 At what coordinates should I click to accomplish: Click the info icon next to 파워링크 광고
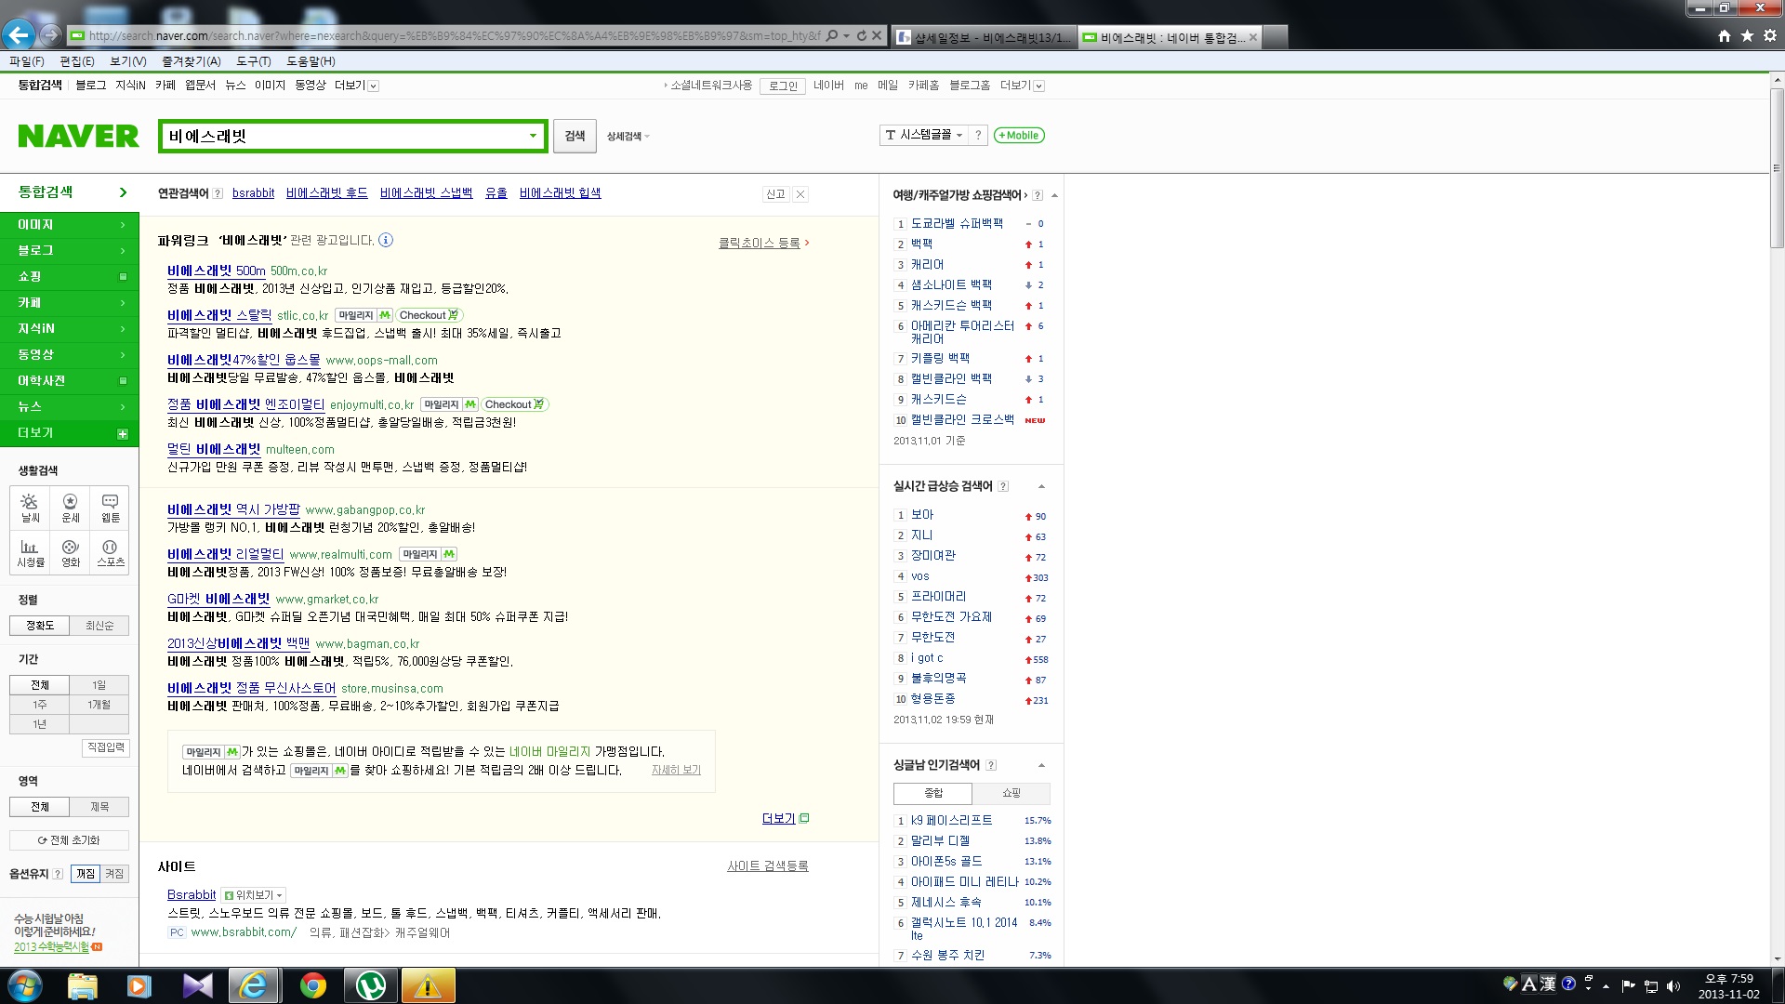[386, 240]
